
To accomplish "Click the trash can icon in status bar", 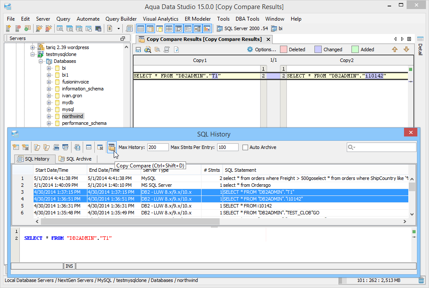I will click(421, 280).
